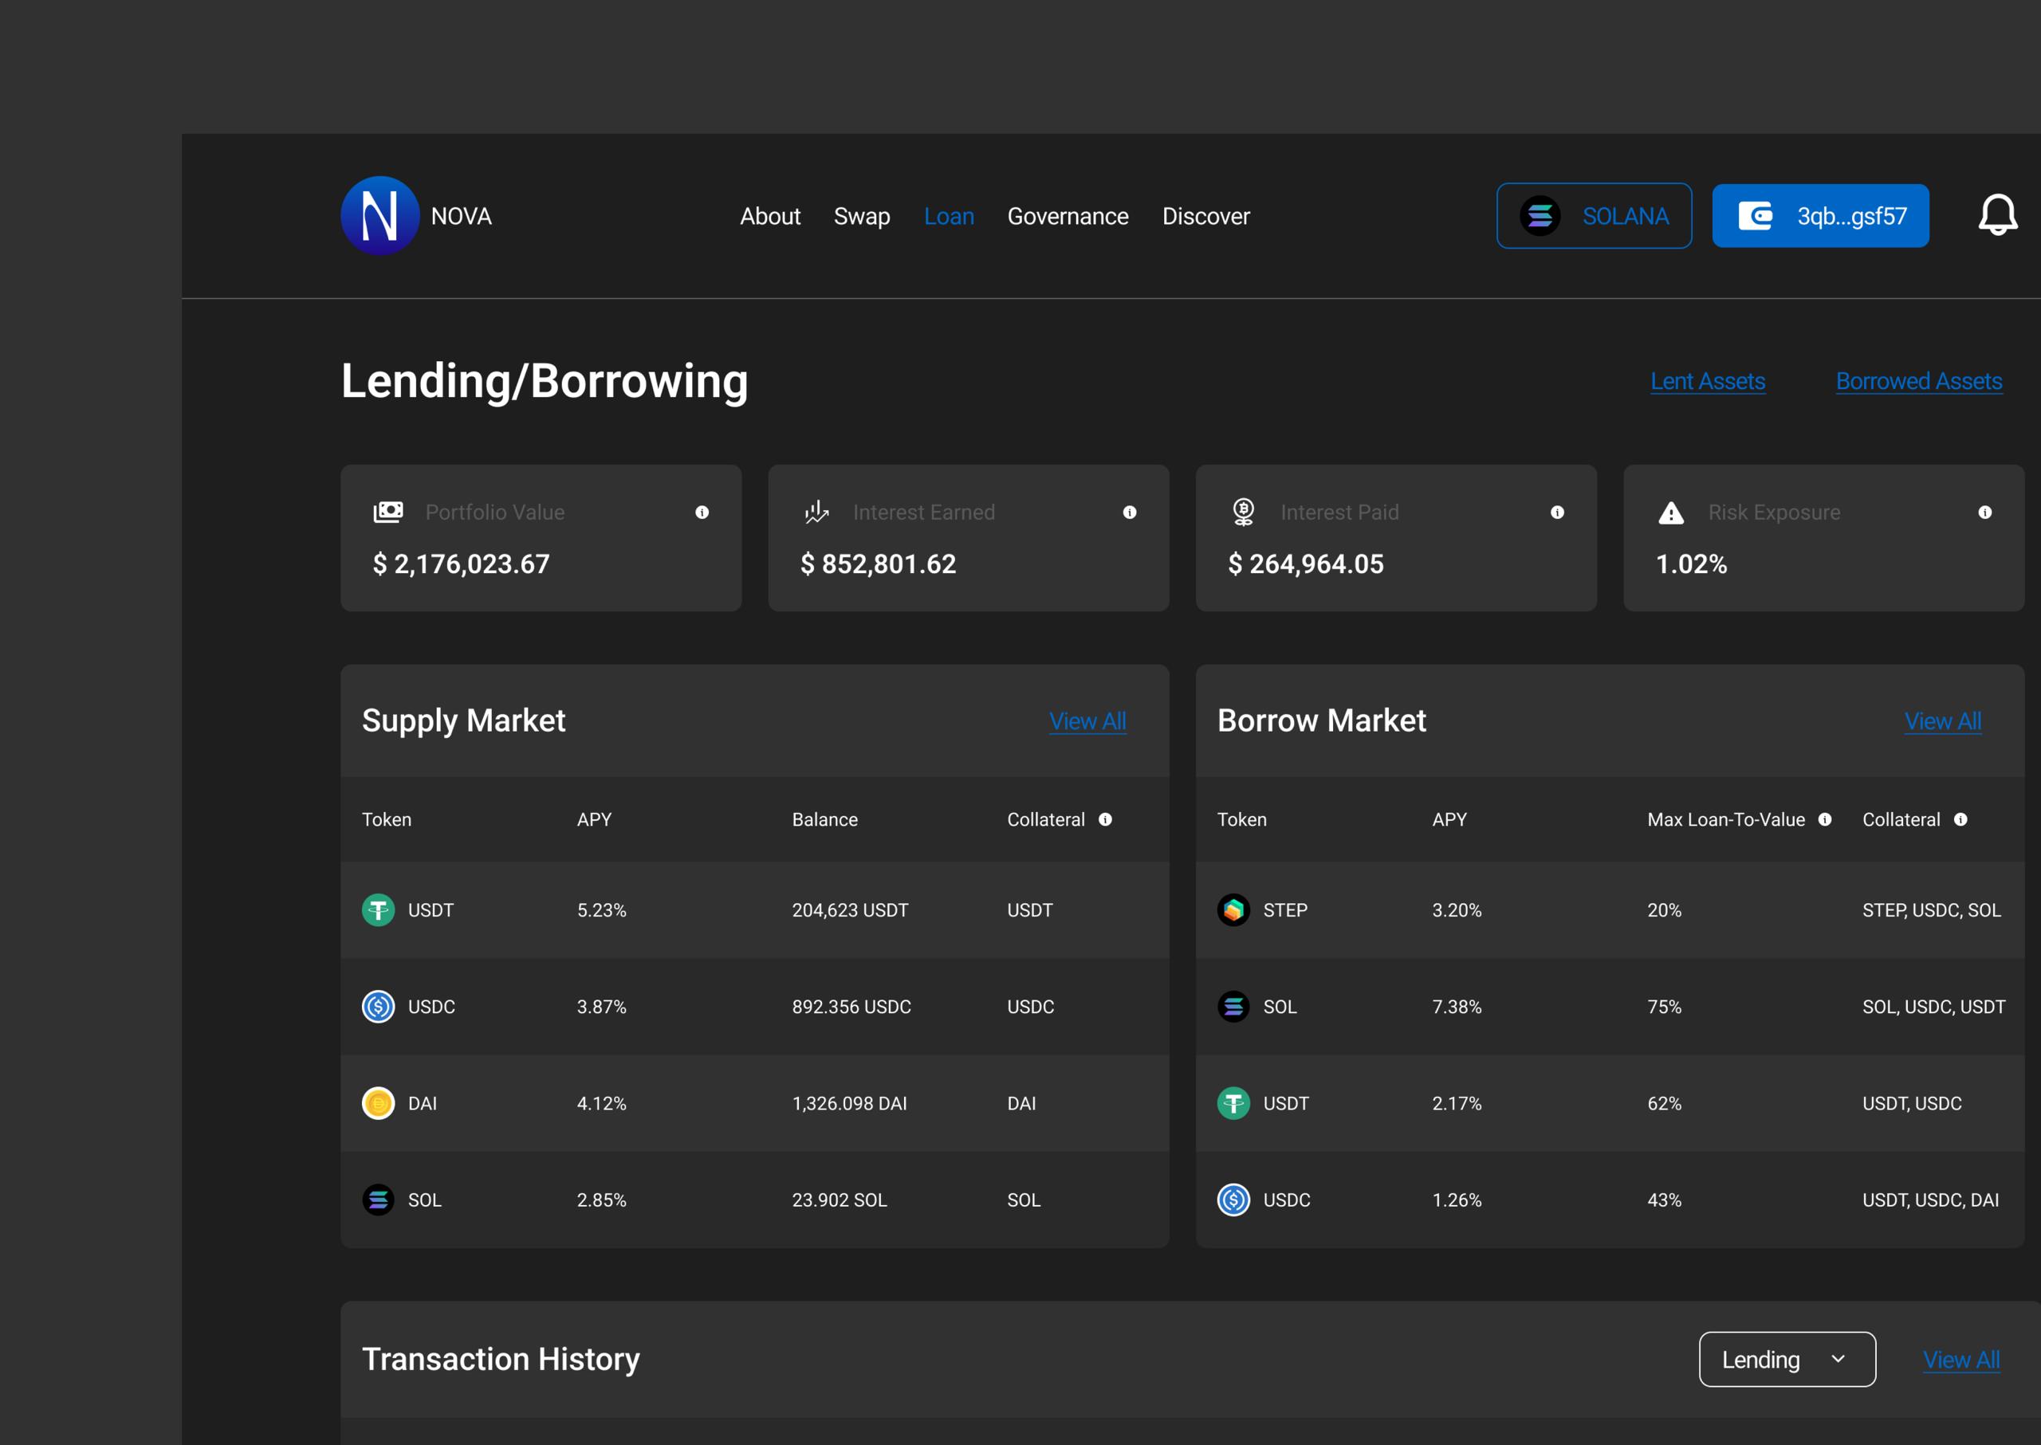Open the Lending dropdown in Transaction History

coord(1787,1360)
